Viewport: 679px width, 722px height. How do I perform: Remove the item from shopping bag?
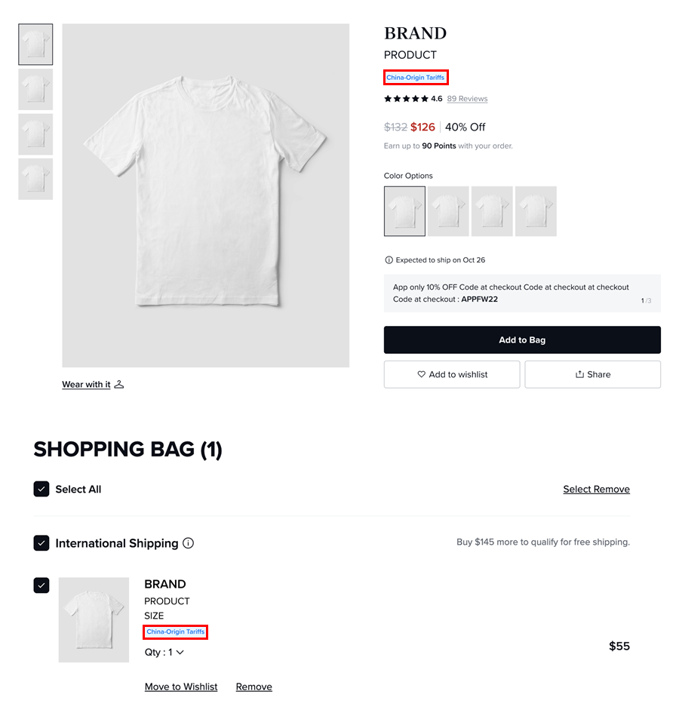point(253,687)
